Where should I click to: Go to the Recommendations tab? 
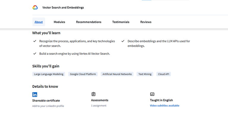pos(88,22)
